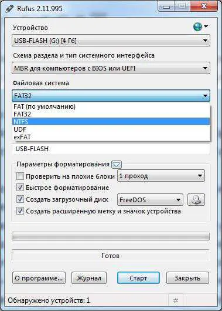Click the USB-FLASH volume label field
This screenshot has height=311, width=222.
click(x=111, y=149)
